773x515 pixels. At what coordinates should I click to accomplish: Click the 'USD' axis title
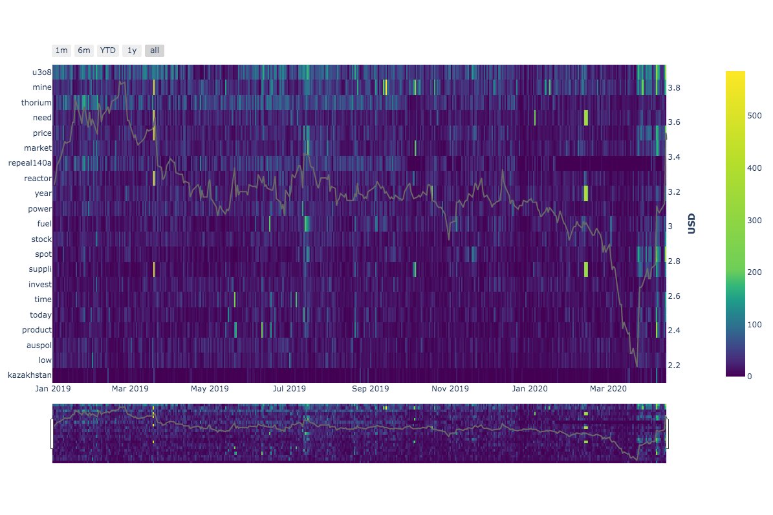[x=691, y=223]
